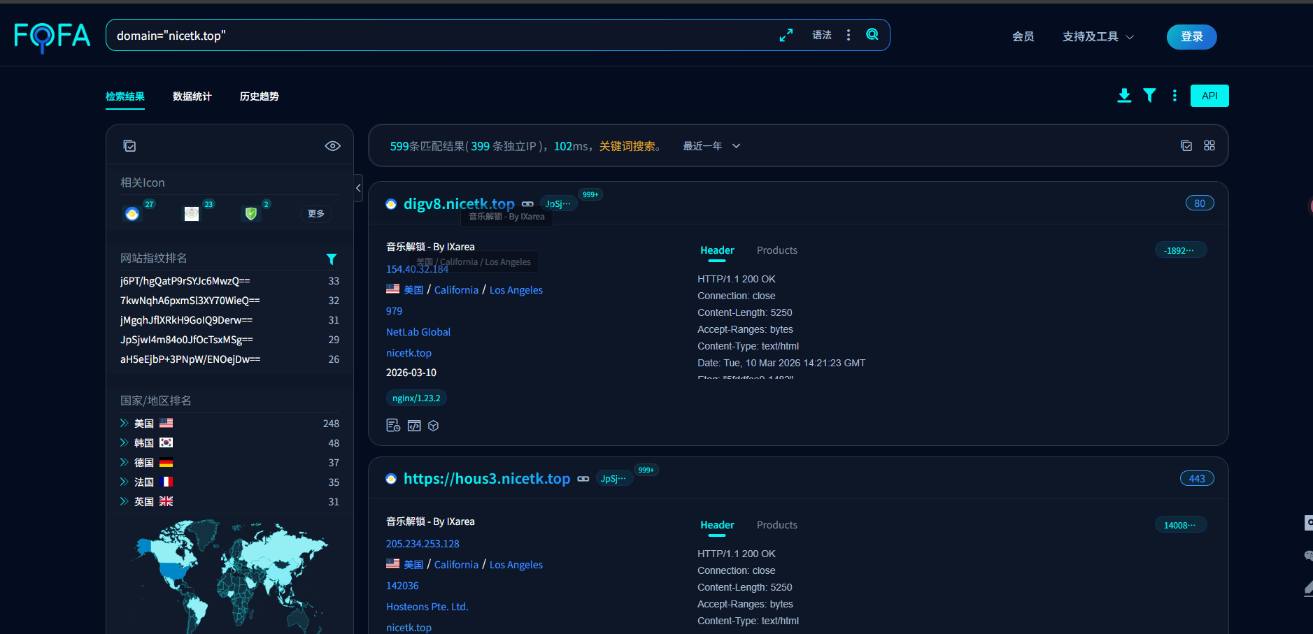1313x634 pixels.
Task: Open the 支持及工具 dropdown menu
Action: coord(1098,37)
